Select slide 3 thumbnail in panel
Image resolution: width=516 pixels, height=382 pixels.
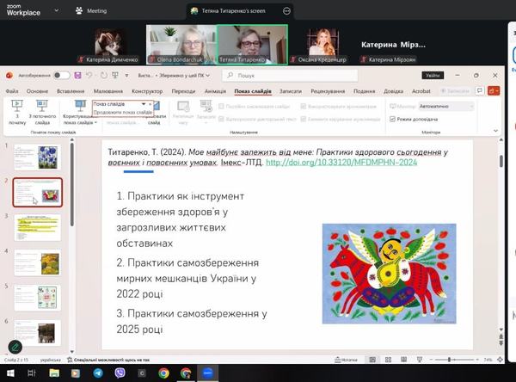(x=37, y=226)
